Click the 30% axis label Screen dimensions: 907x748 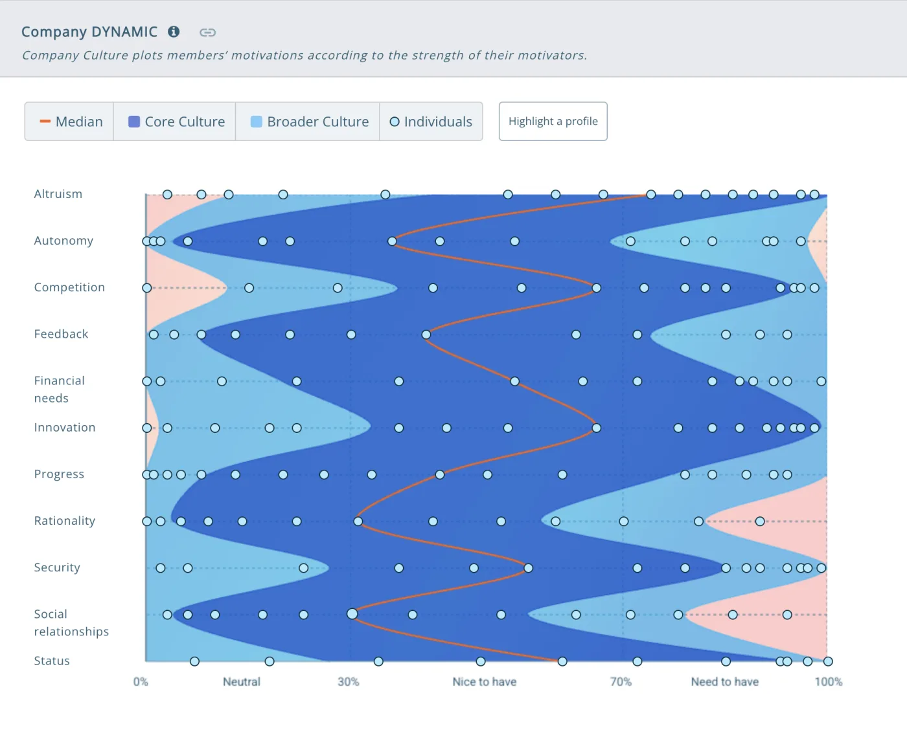(349, 681)
